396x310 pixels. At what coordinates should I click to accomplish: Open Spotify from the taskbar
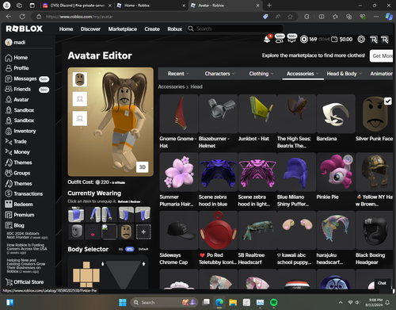[274, 302]
